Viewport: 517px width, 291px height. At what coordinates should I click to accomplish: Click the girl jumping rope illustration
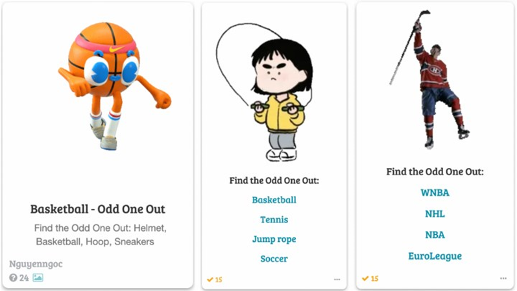[x=265, y=92]
